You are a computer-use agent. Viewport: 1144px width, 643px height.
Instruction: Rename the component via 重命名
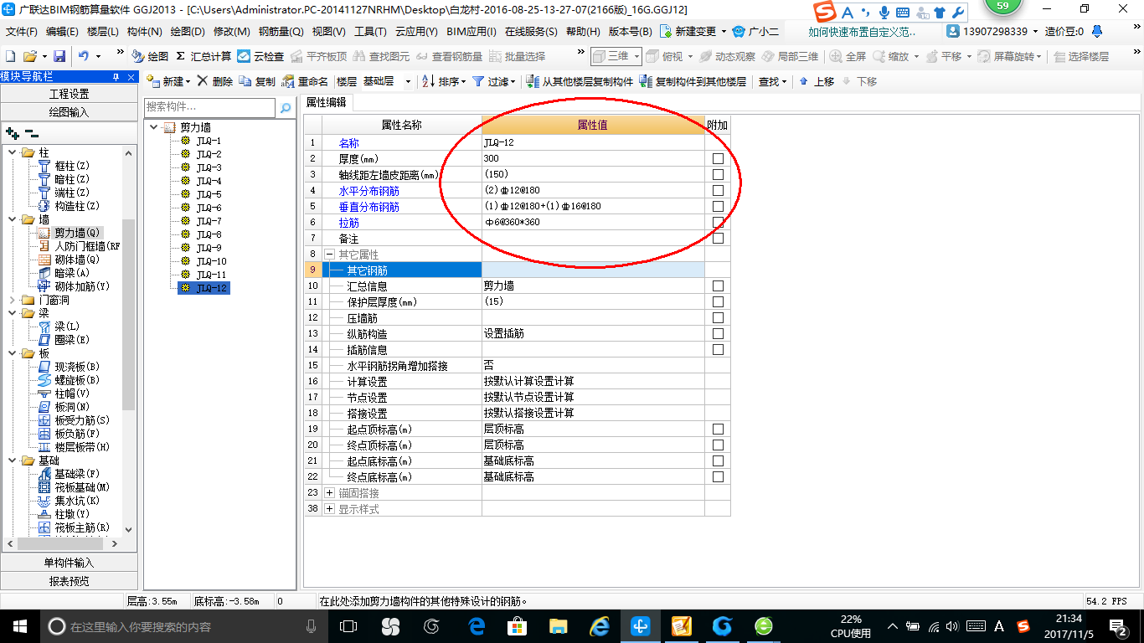[305, 81]
